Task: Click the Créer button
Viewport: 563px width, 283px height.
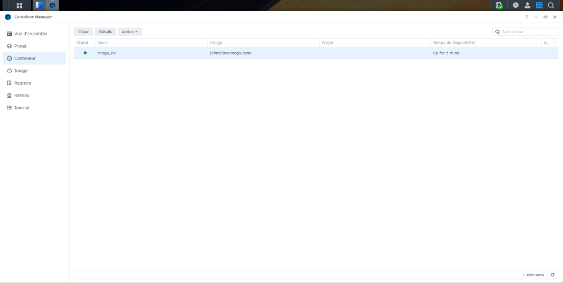Action: (x=84, y=32)
